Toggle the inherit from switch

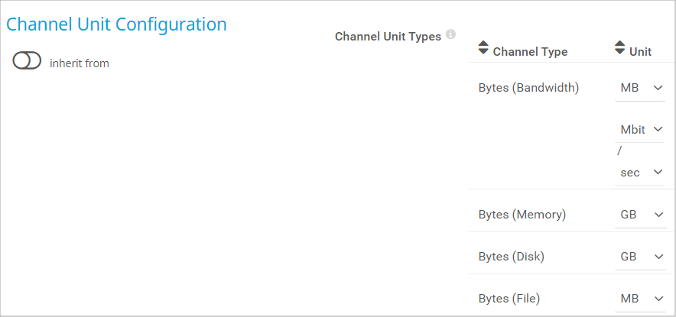(27, 62)
